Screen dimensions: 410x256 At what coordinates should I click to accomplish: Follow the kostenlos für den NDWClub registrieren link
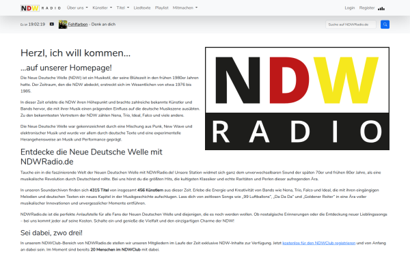[318, 243]
